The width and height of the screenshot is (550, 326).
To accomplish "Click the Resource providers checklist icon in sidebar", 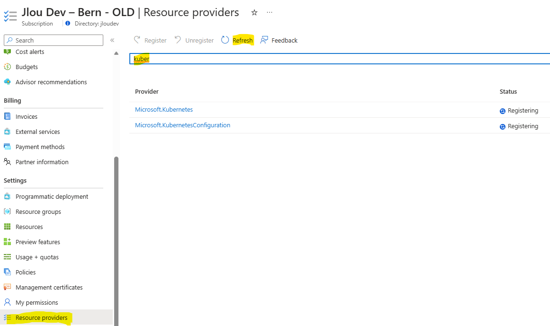I will pos(8,317).
